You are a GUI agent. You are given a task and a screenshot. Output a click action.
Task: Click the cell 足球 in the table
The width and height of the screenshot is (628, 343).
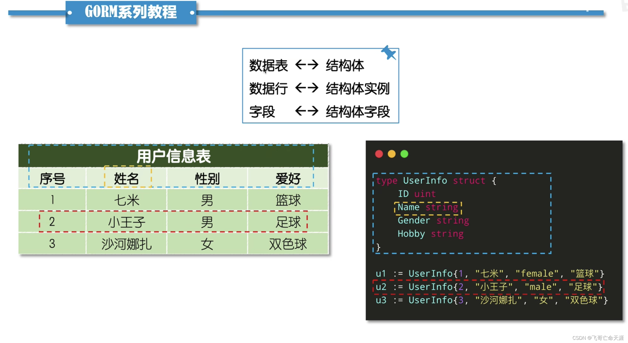point(288,222)
